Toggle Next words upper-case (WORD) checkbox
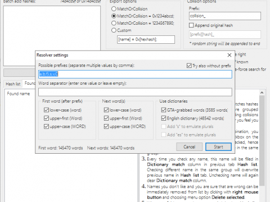The height and width of the screenshot is (202, 270). [x=106, y=126]
